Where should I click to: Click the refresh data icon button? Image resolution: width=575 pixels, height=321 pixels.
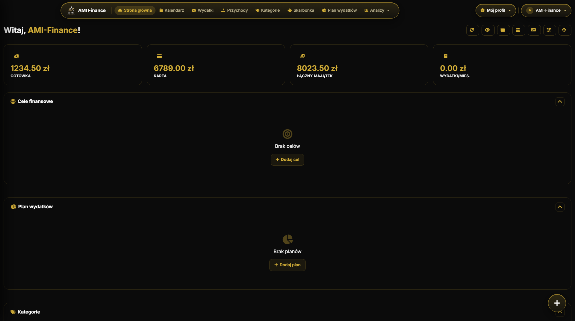[472, 30]
